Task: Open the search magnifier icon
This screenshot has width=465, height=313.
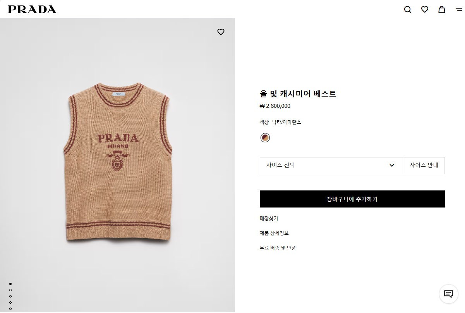Action: click(408, 9)
